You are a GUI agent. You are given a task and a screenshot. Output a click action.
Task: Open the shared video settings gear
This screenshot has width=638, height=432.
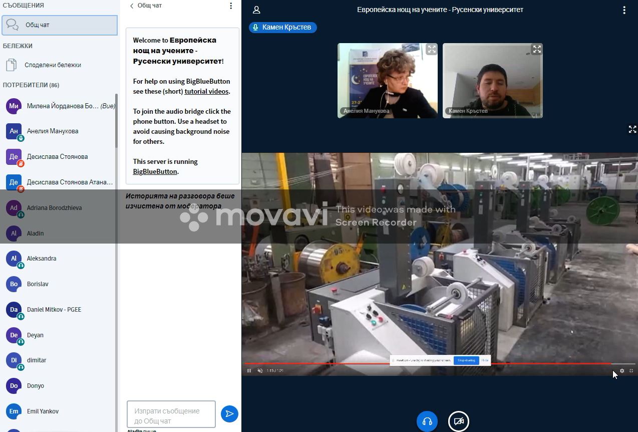point(622,371)
